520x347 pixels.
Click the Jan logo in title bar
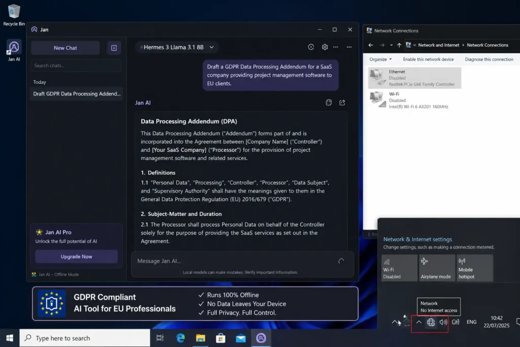[x=34, y=29]
